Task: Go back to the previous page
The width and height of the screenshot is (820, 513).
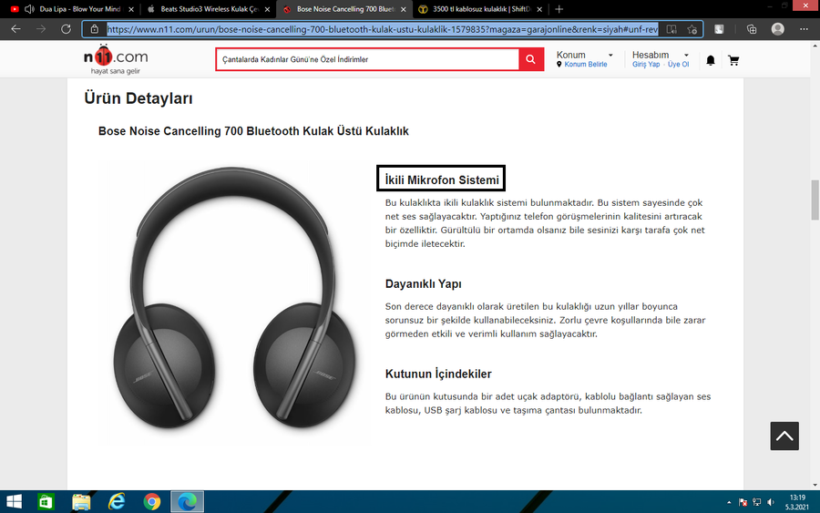Action: pyautogui.click(x=15, y=29)
